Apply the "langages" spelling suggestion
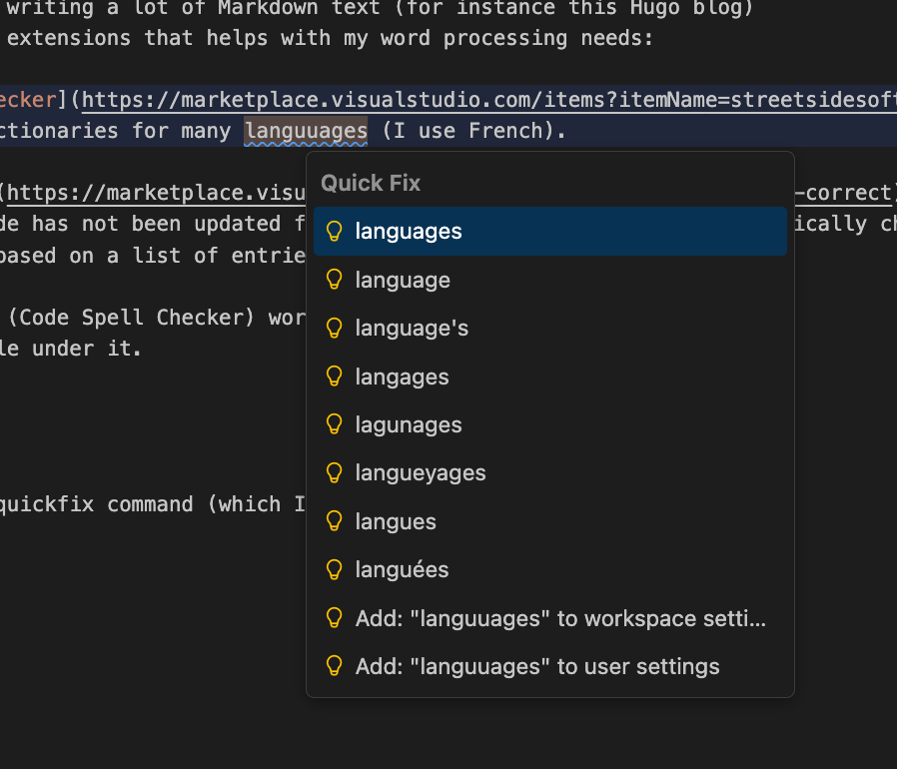The width and height of the screenshot is (897, 769). tap(402, 377)
